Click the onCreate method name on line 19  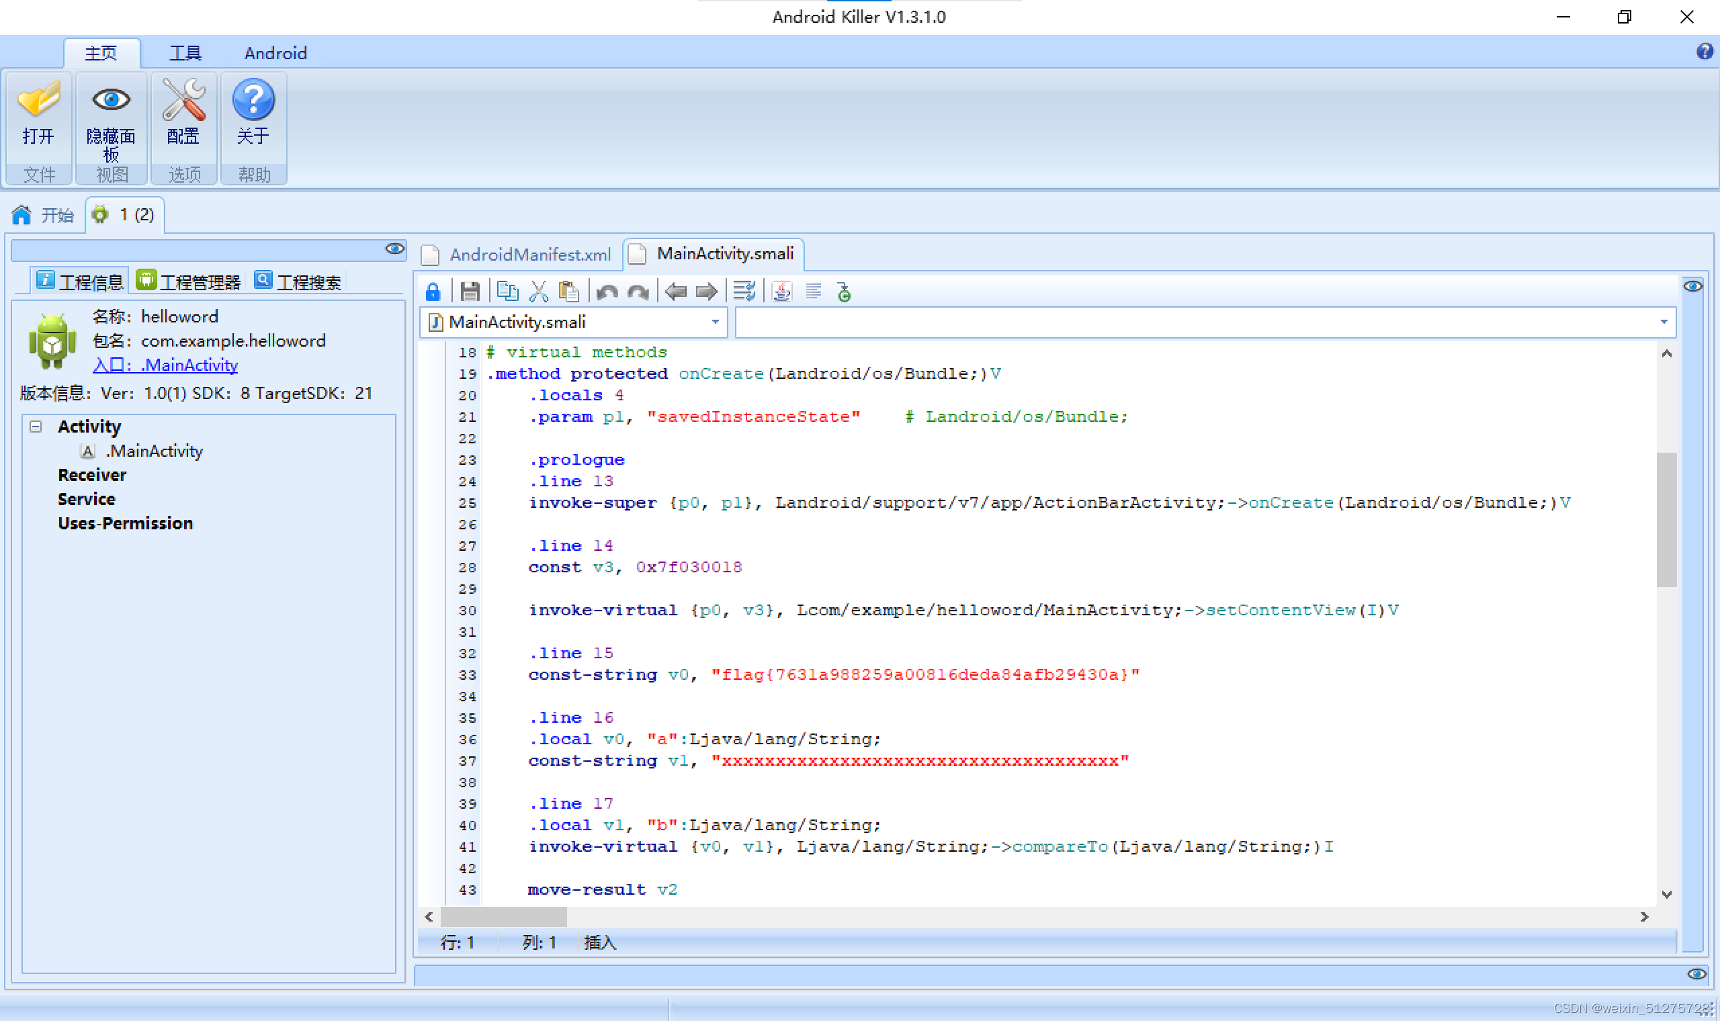click(x=721, y=373)
